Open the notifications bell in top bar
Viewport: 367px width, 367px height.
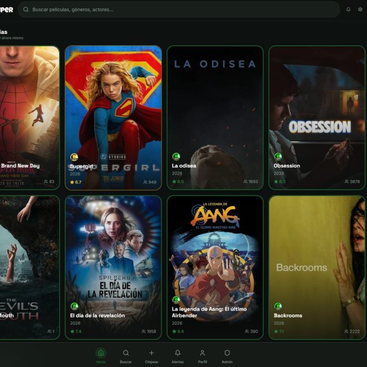(x=348, y=10)
